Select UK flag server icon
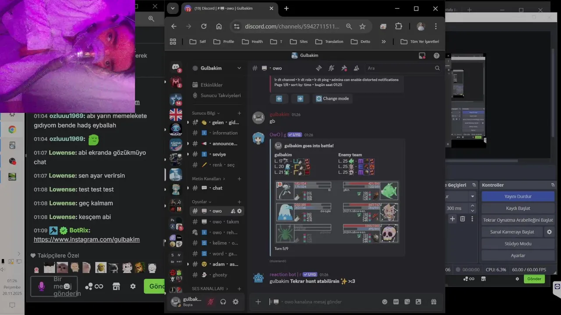The image size is (561, 315). tap(176, 115)
